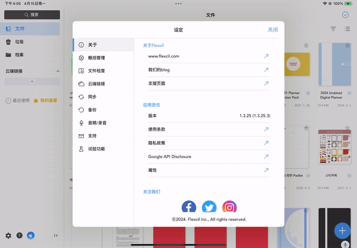Collapse the 云端链接 sidebar section
The width and height of the screenshot is (357, 248).
click(x=58, y=71)
